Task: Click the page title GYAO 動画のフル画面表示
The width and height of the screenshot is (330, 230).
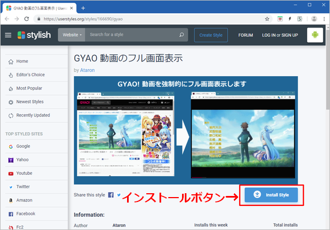Action: (x=128, y=58)
